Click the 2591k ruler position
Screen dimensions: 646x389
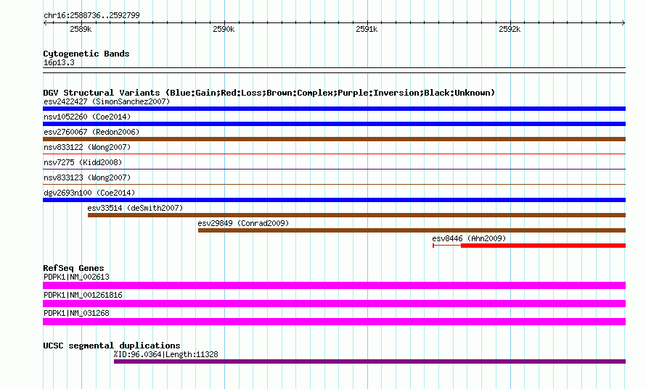click(367, 29)
